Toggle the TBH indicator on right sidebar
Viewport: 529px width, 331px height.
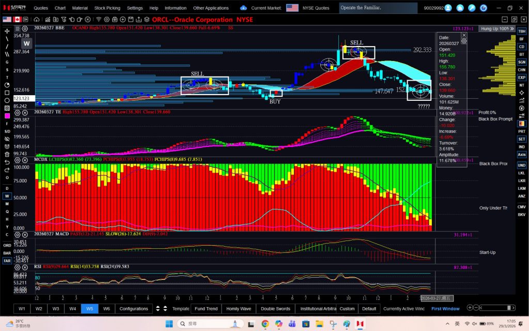522,32
